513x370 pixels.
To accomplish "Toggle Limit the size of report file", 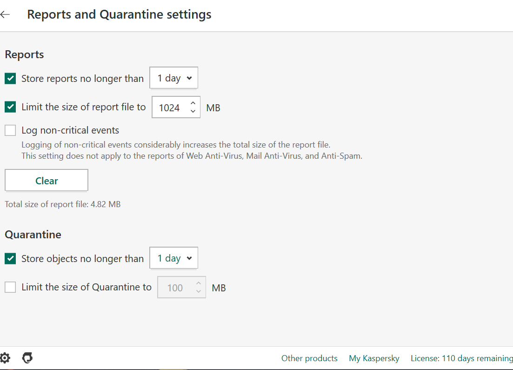I will coord(10,107).
